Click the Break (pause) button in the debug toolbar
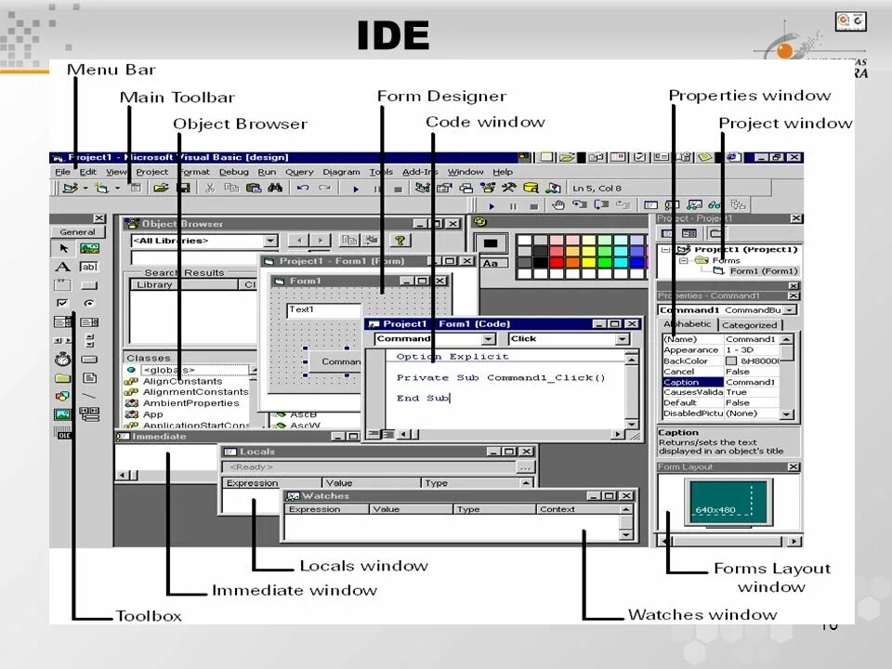This screenshot has width=892, height=669. tap(513, 206)
